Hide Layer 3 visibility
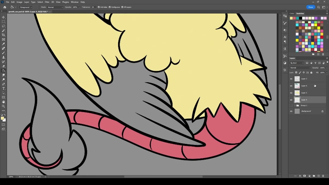This screenshot has width=329, height=185. coord(291,79)
